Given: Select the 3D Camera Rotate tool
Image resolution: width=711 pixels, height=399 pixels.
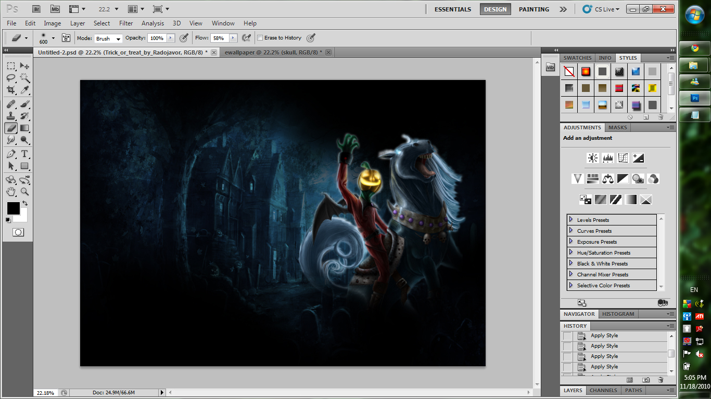Looking at the screenshot, I should [x=24, y=180].
